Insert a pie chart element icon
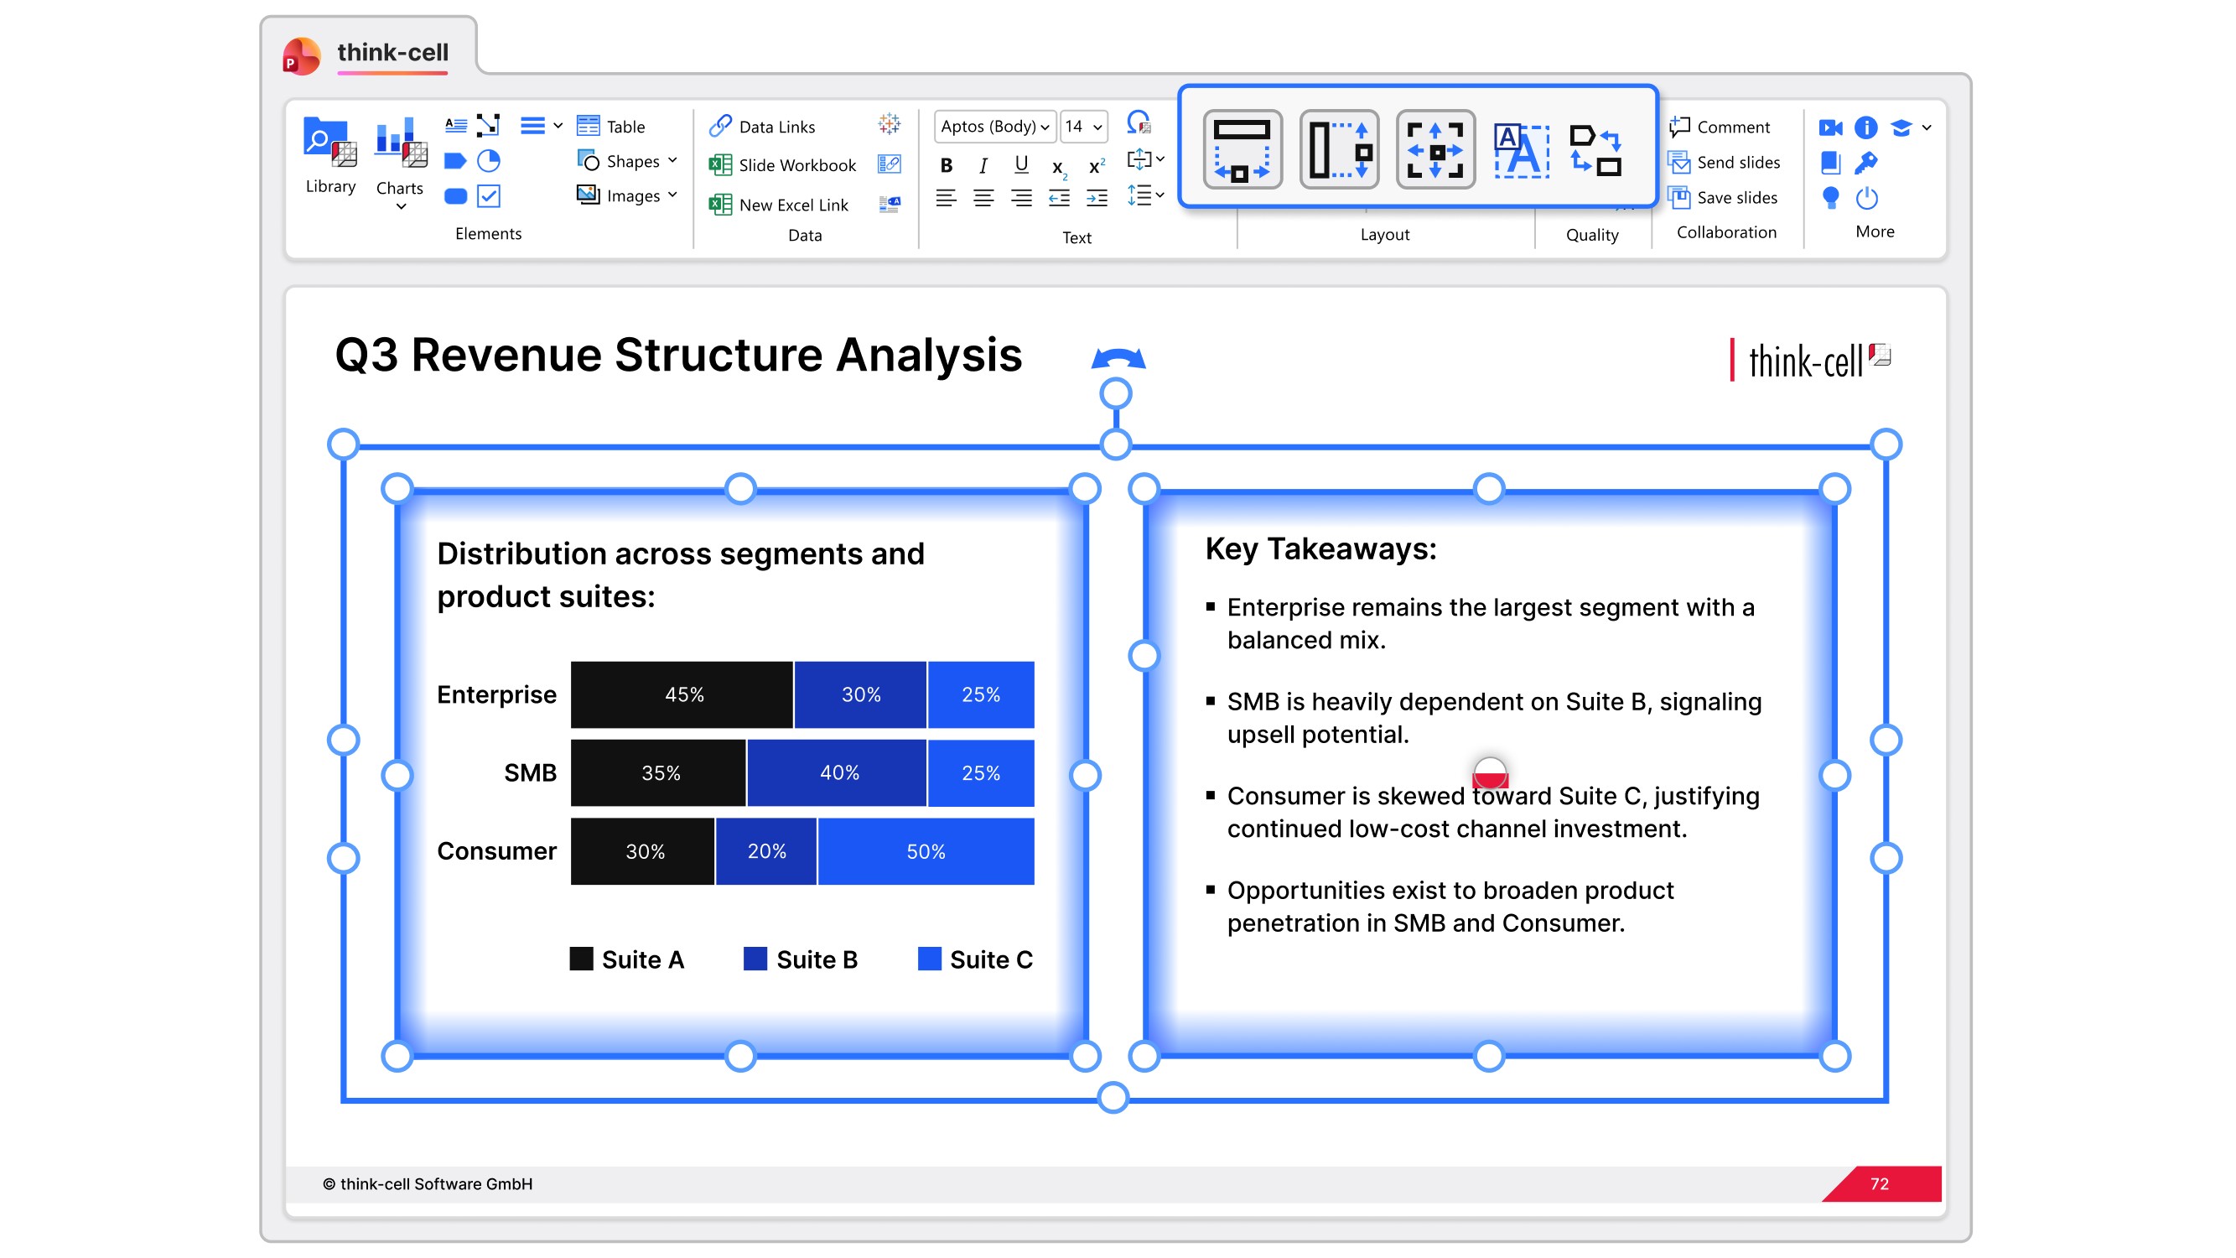The height and width of the screenshot is (1258, 2236). 489,161
